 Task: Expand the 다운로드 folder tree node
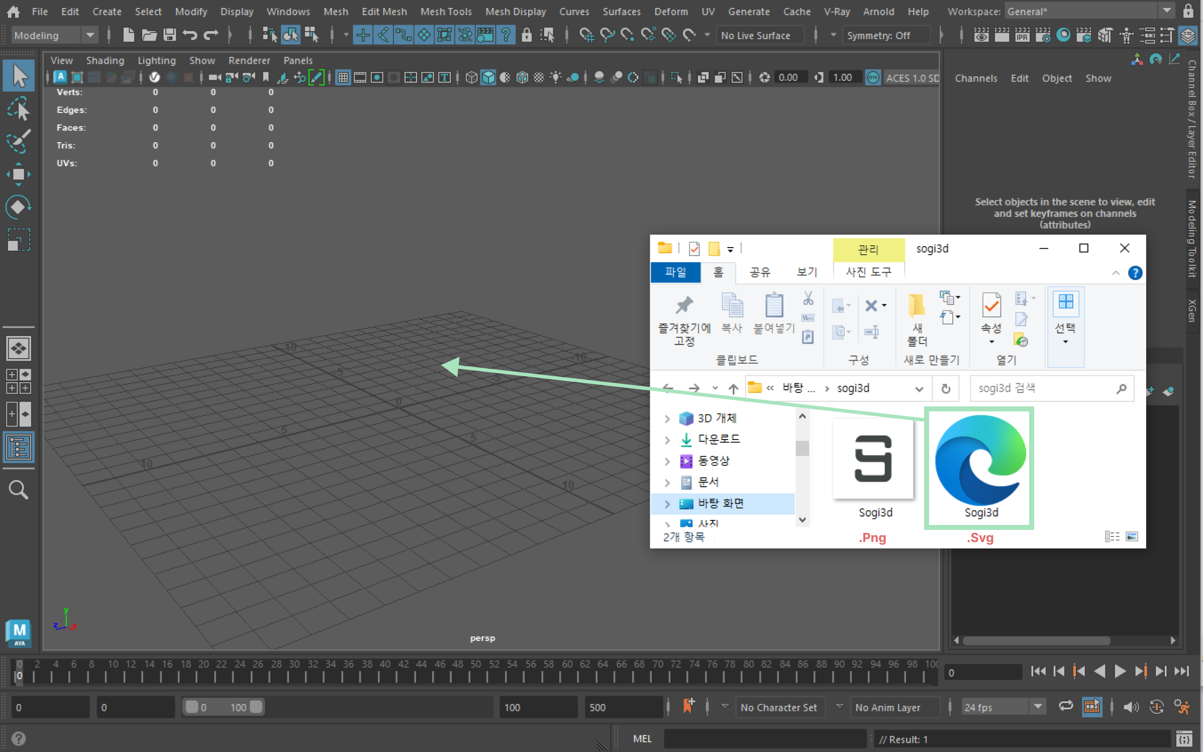667,440
